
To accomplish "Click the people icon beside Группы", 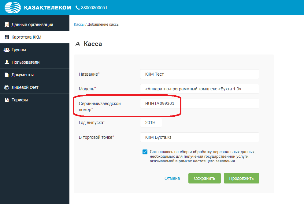I will tap(7, 50).
